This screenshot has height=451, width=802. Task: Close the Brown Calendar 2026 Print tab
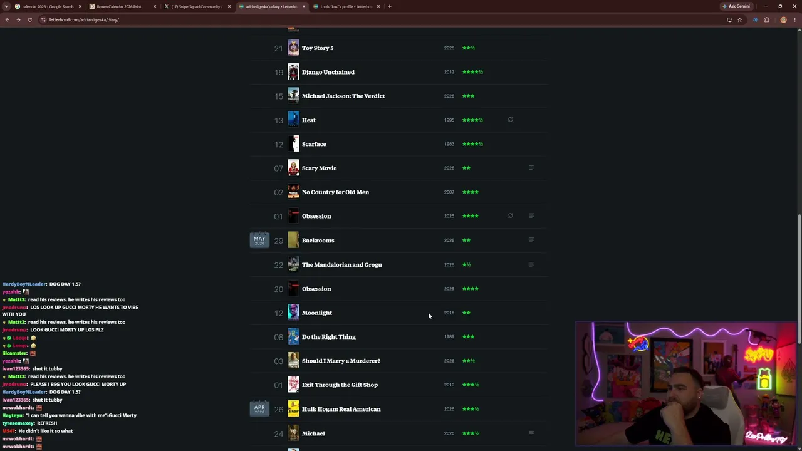click(155, 6)
